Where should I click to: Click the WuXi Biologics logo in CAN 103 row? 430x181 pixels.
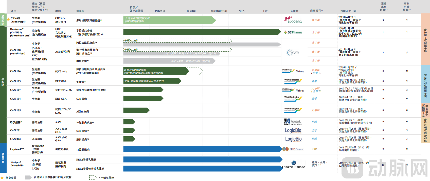click(293, 81)
